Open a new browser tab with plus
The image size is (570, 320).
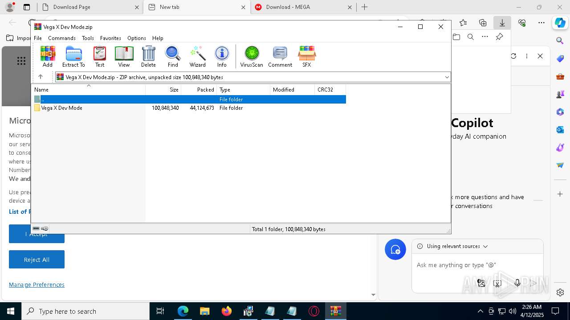pyautogui.click(x=364, y=7)
